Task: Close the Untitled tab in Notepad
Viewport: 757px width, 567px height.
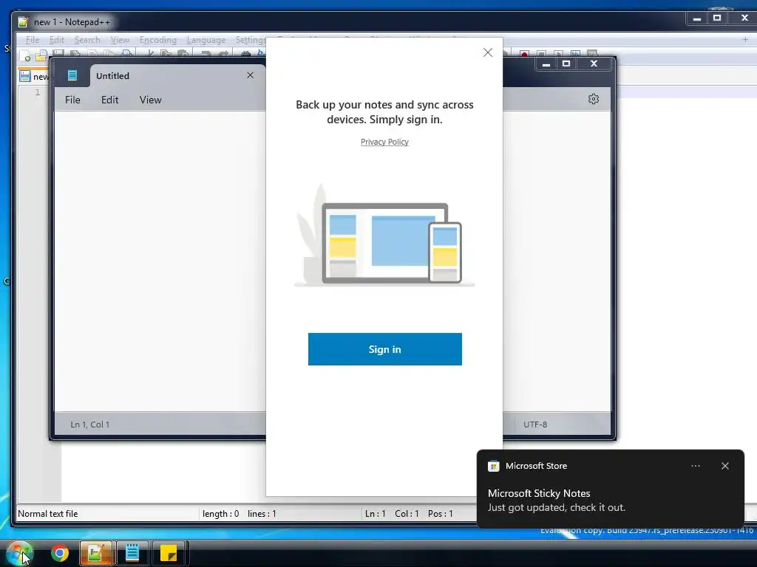Action: [250, 75]
